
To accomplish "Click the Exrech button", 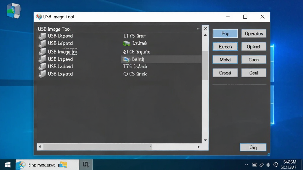I will [225, 47].
